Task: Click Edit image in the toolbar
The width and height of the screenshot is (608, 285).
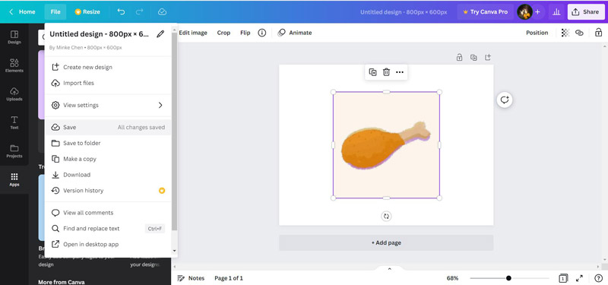Action: [193, 33]
